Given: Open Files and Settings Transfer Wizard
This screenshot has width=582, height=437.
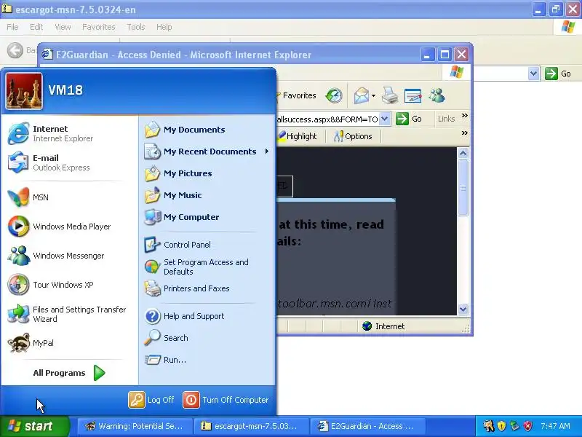Looking at the screenshot, I should 68,314.
